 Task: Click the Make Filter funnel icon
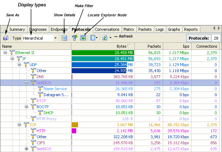[x=74, y=38]
